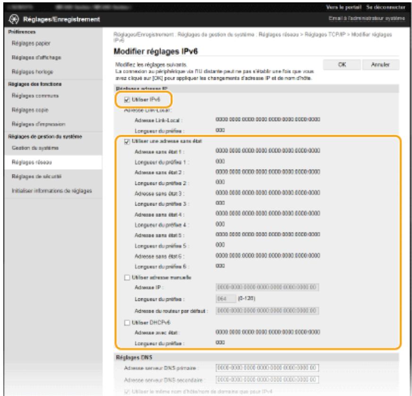Screen dimensions: 412x396
Task: Uncheck Utiliser une adresse sans état
Action: tap(127, 142)
